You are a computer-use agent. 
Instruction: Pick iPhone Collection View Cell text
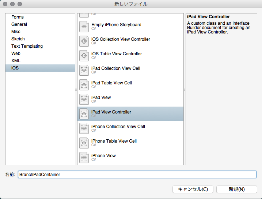pyautogui.click(x=118, y=127)
